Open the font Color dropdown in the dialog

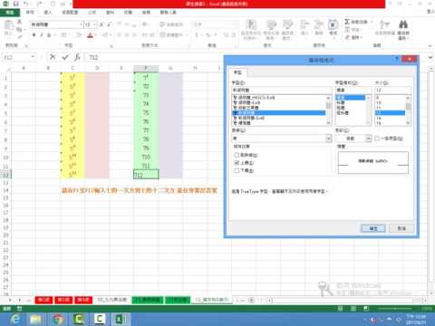368,139
